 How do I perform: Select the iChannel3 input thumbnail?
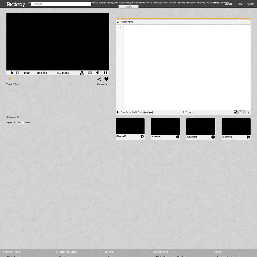236,126
